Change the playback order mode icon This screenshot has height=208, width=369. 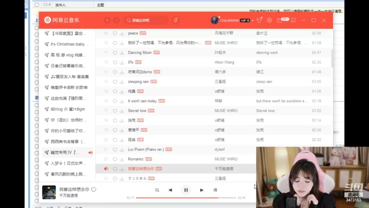[x=157, y=190]
